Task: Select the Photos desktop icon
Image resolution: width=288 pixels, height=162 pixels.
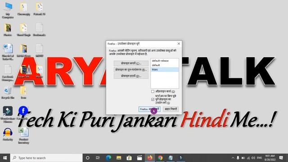Action: click(x=8, y=29)
